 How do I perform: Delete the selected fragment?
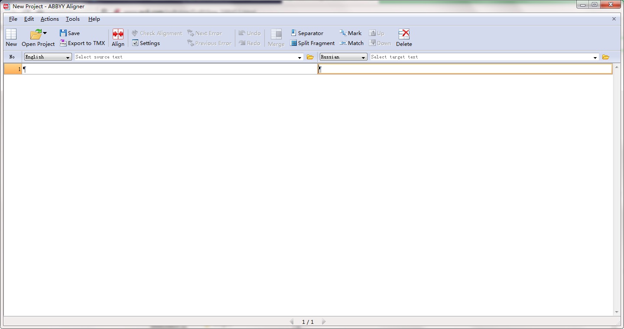click(x=404, y=38)
